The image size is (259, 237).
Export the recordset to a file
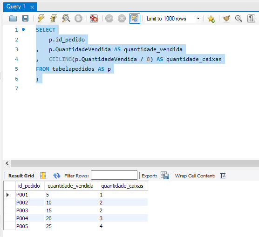[x=165, y=176]
